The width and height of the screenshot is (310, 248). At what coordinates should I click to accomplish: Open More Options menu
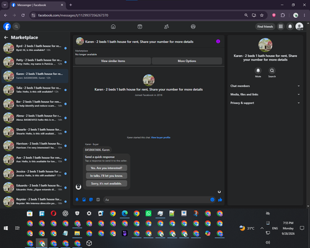[x=187, y=61]
